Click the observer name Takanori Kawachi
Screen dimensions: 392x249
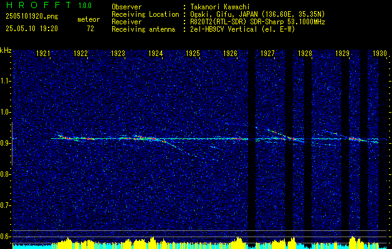[220, 7]
